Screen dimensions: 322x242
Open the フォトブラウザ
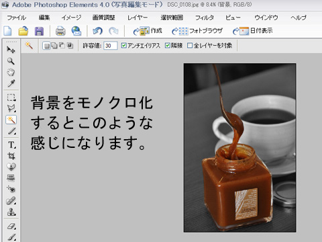click(197, 31)
